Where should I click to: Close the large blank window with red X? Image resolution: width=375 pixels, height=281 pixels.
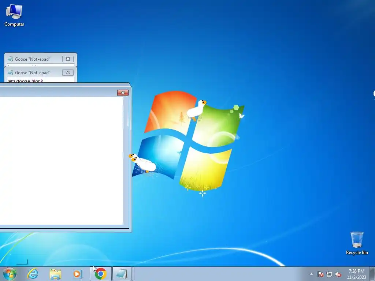pyautogui.click(x=123, y=93)
